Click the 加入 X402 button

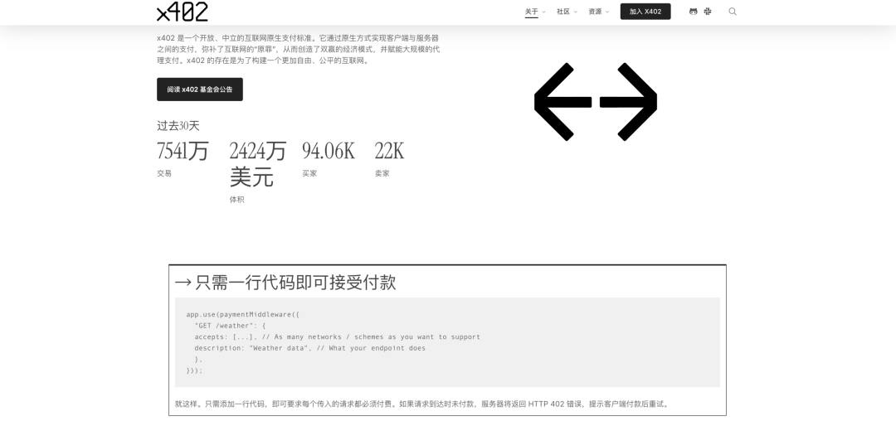click(645, 12)
